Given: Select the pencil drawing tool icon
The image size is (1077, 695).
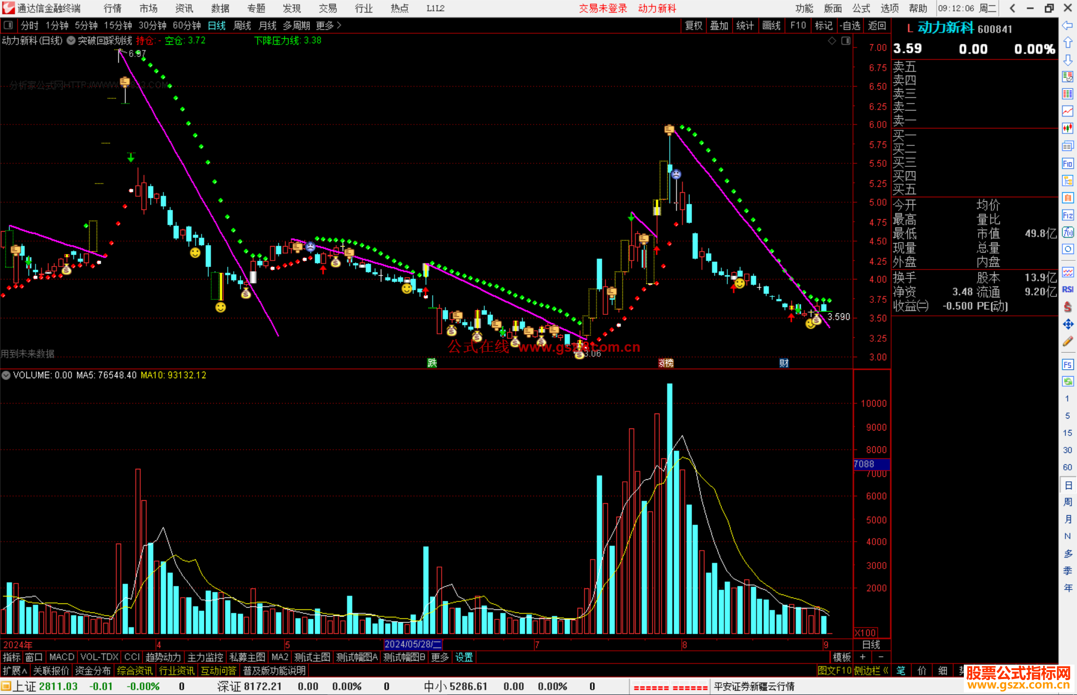Looking at the screenshot, I should (1068, 341).
